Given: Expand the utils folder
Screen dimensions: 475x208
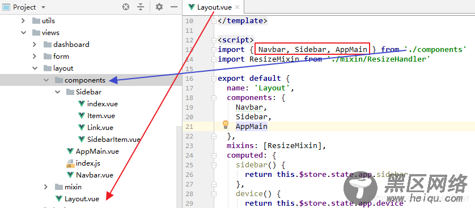Looking at the screenshot, I should tap(23, 21).
